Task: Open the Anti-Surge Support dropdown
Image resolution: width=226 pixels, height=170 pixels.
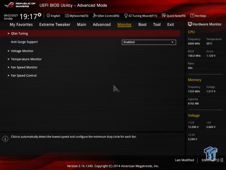Action: pyautogui.click(x=149, y=42)
